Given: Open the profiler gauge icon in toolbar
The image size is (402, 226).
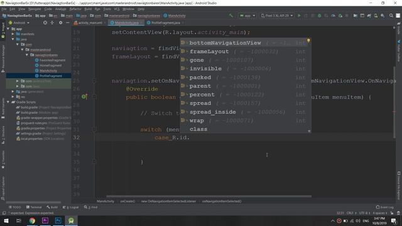Looking at the screenshot, I should pyautogui.click(x=333, y=16).
